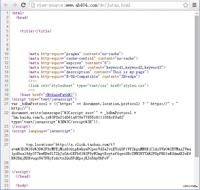Click the browser Back arrow button
This screenshot has width=200, height=190.
coord(5,5)
